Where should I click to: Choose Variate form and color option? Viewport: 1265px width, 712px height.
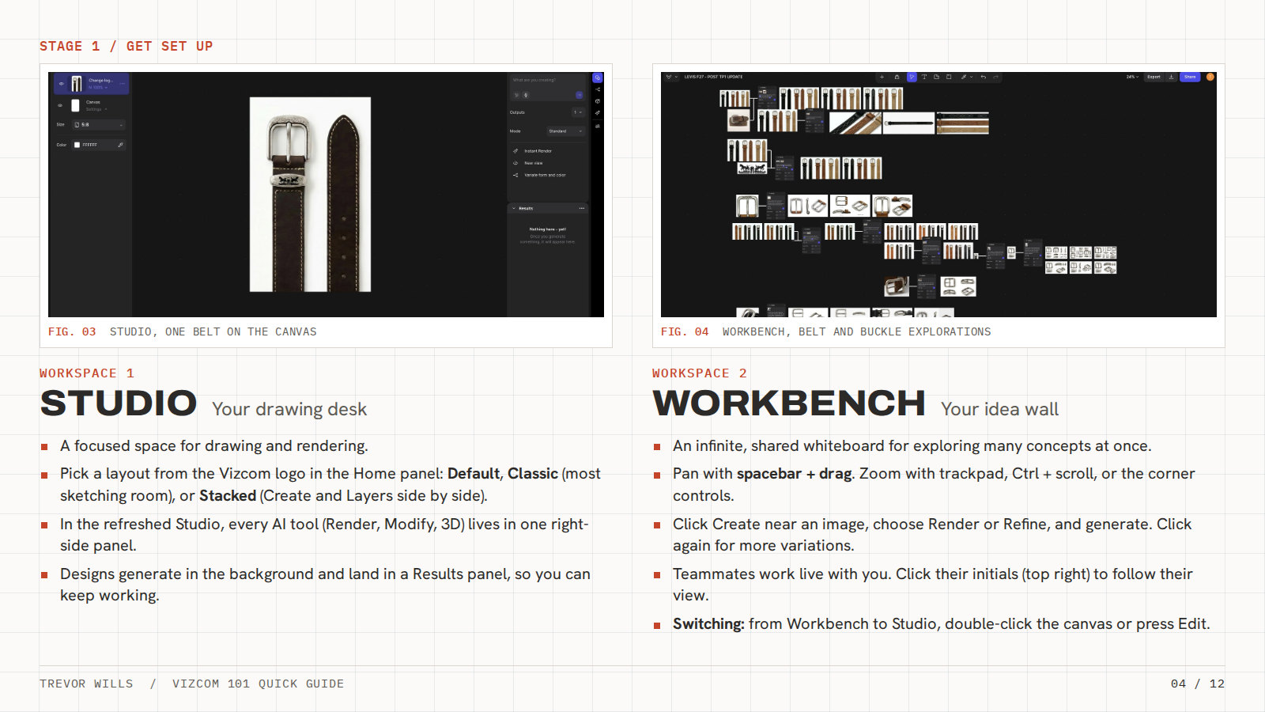tap(539, 175)
